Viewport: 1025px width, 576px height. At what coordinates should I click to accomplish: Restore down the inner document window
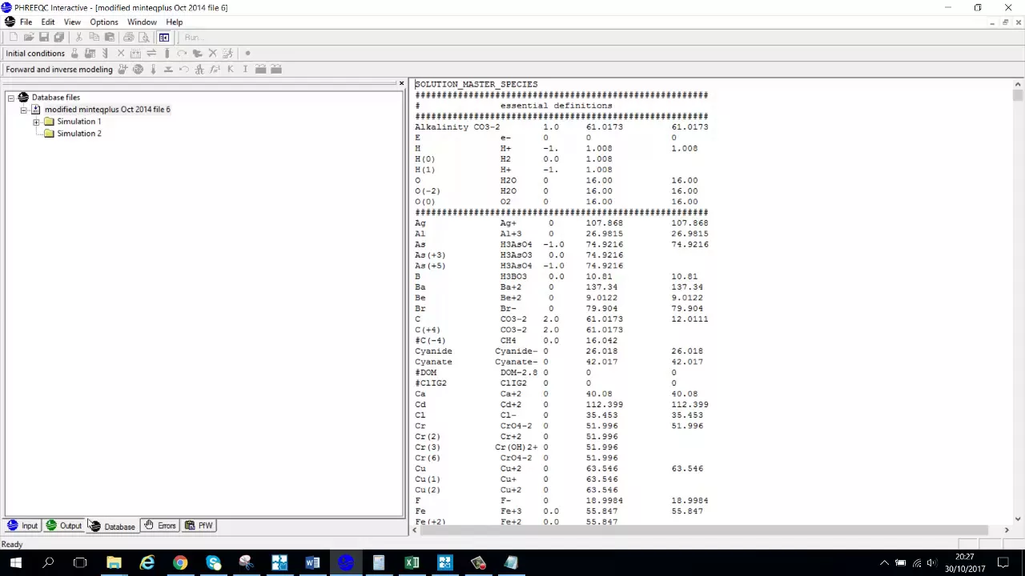[x=1005, y=22]
